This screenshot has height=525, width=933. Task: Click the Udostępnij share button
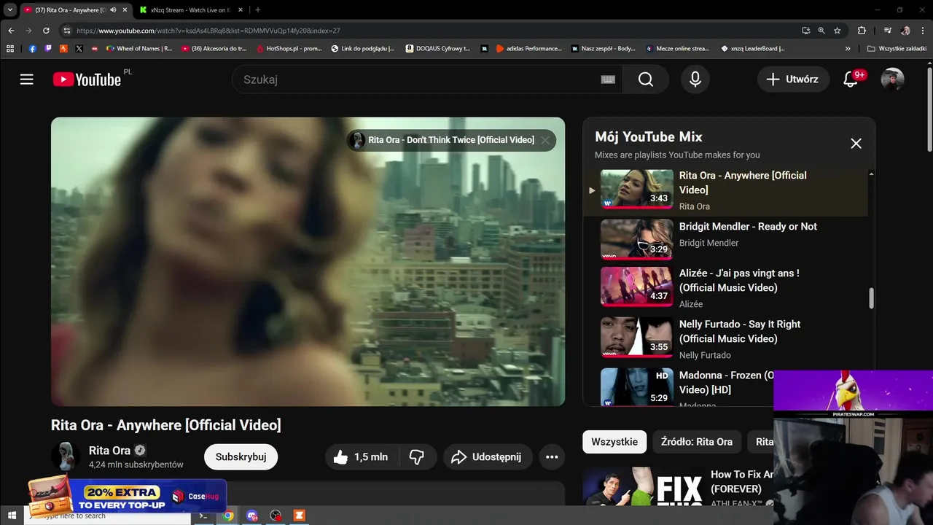[x=487, y=457]
